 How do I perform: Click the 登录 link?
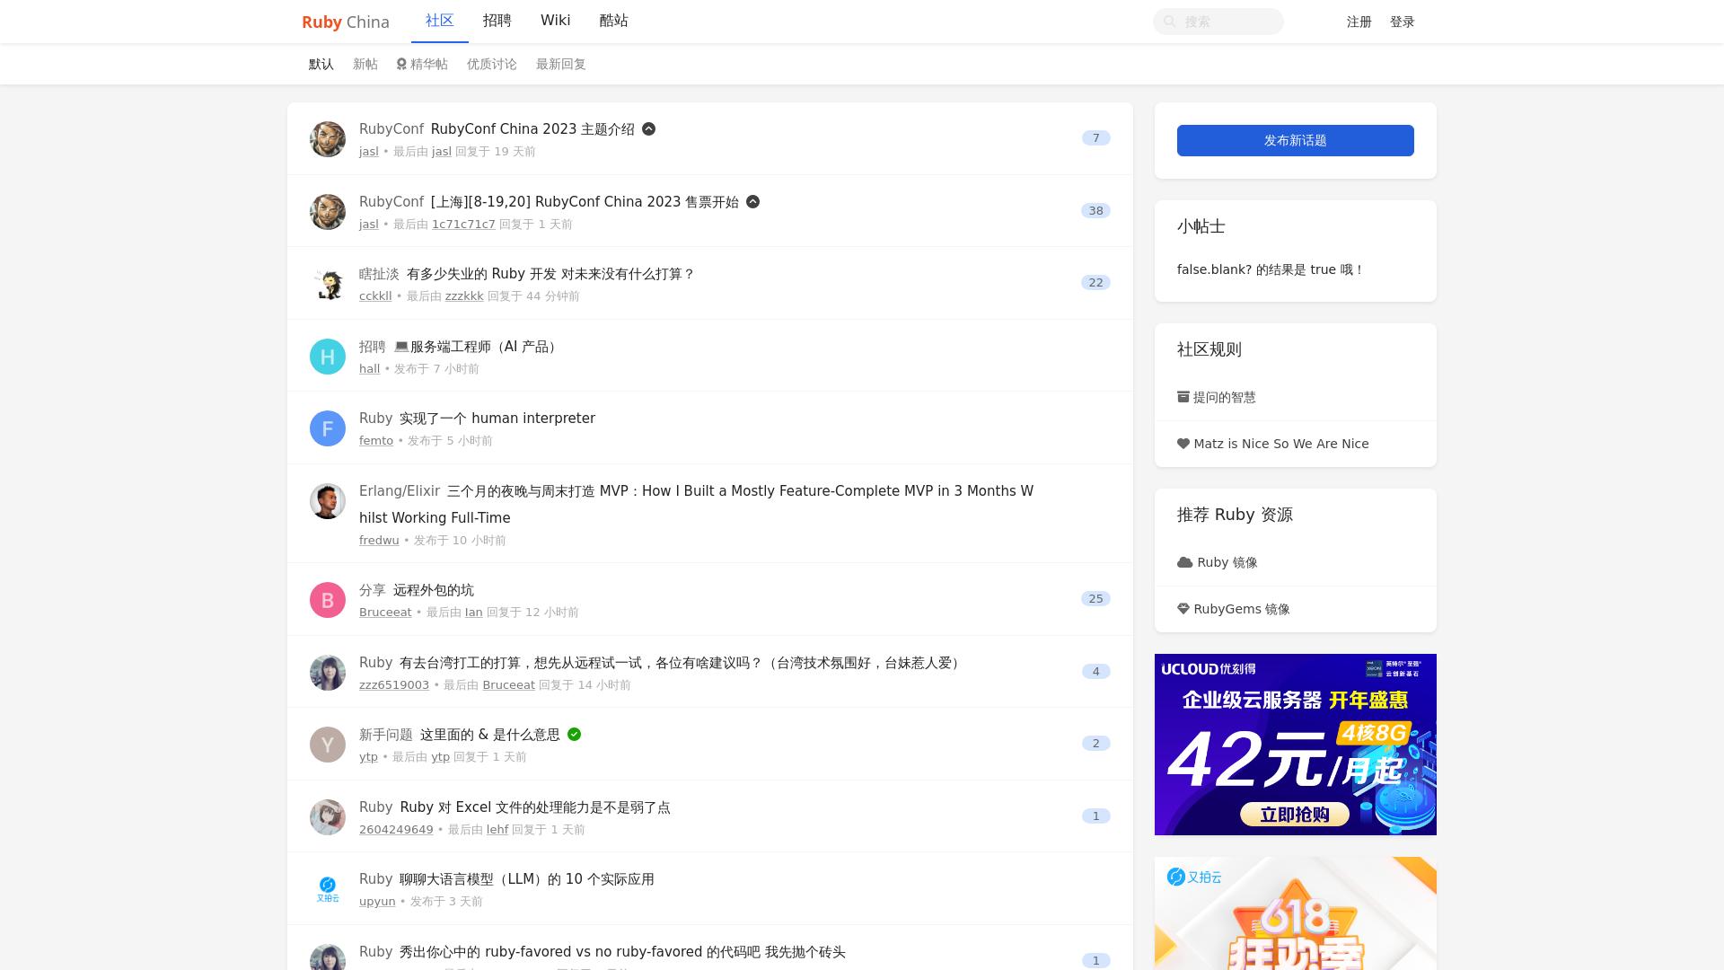click(x=1403, y=22)
